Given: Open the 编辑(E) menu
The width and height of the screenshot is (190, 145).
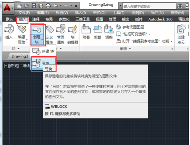Looking at the screenshot, I should [43, 13].
